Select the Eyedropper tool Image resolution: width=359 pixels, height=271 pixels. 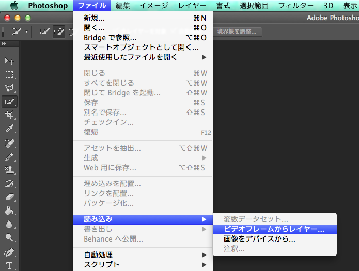click(9, 129)
